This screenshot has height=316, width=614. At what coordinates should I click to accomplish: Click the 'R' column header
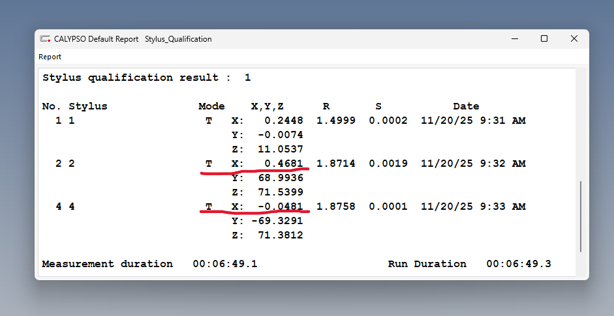pos(326,106)
